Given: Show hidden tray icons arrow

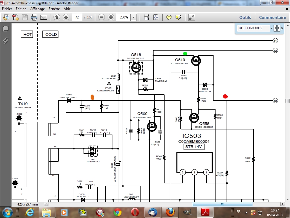Looking at the screenshot, I should pos(246,213).
